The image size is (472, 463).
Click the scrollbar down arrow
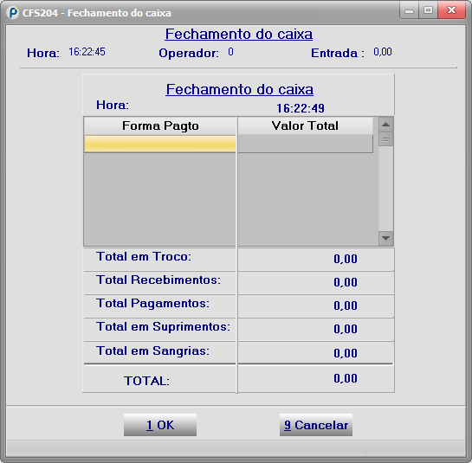385,238
